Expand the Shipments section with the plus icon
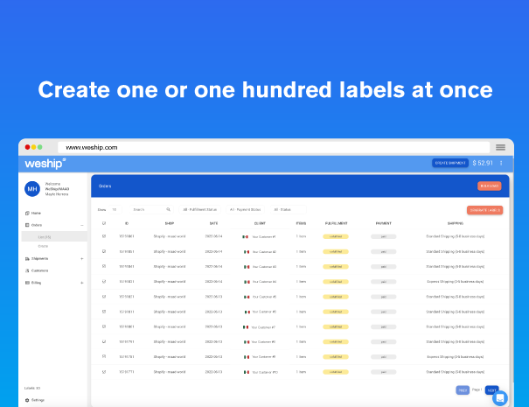This screenshot has width=529, height=407. tap(82, 259)
